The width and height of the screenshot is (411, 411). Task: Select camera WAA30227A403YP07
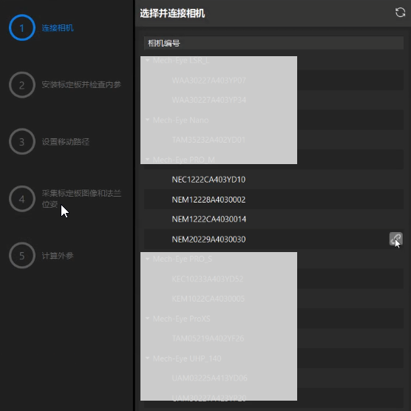274,81
